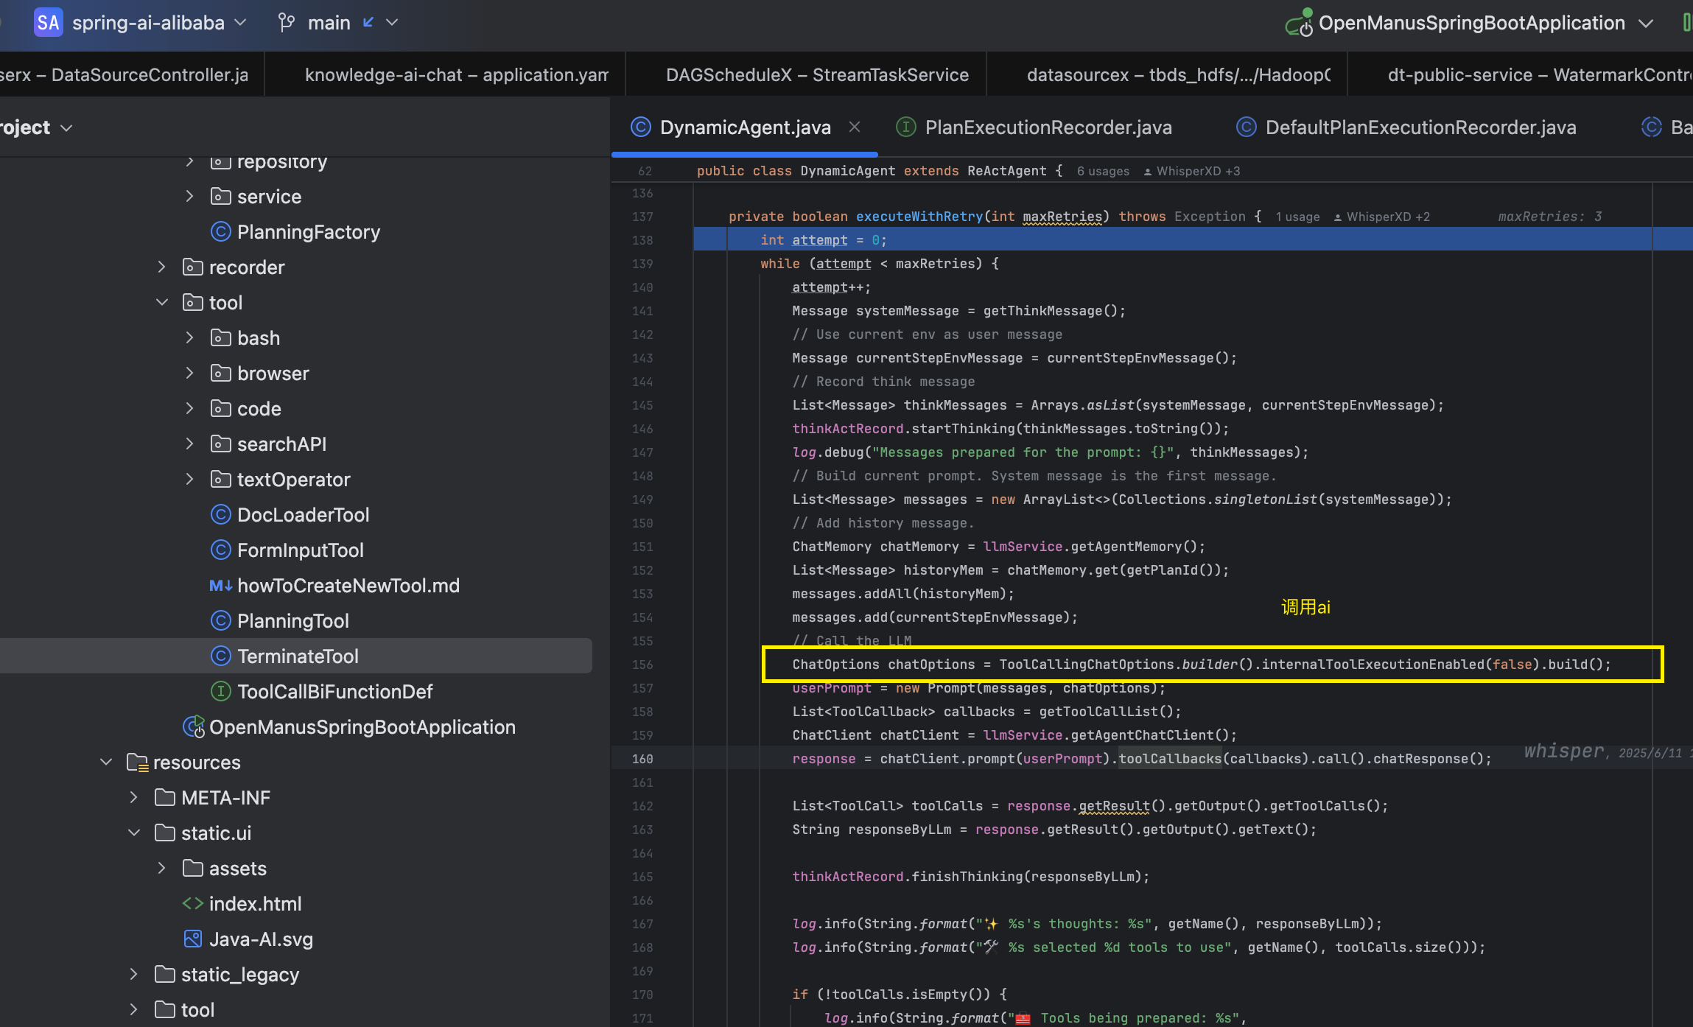Click the ToolCallBiFunctionDef interface icon

(220, 692)
